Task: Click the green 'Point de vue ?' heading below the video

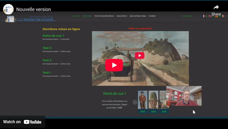Action: pyautogui.click(x=115, y=94)
